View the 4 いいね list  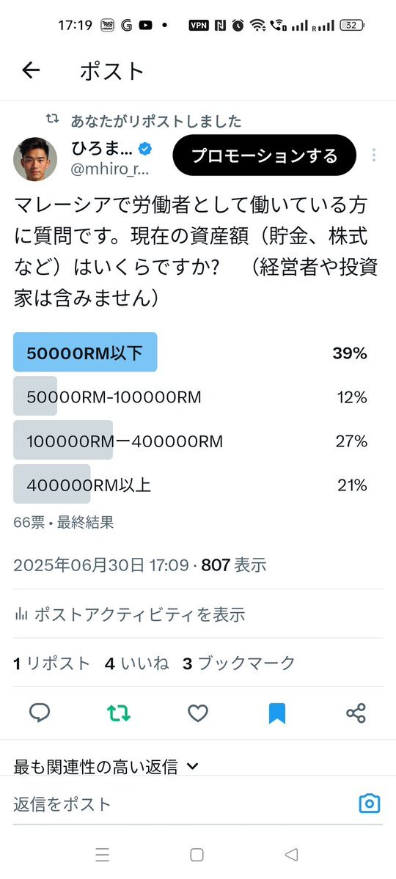pyautogui.click(x=137, y=663)
